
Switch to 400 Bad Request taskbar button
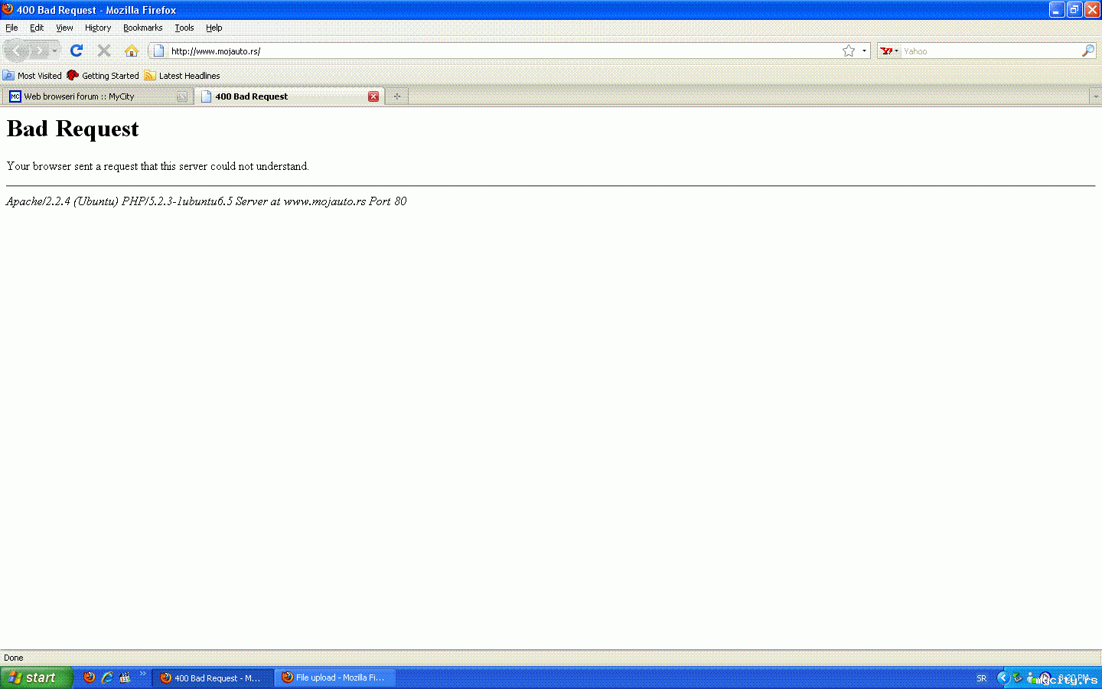pyautogui.click(x=213, y=678)
